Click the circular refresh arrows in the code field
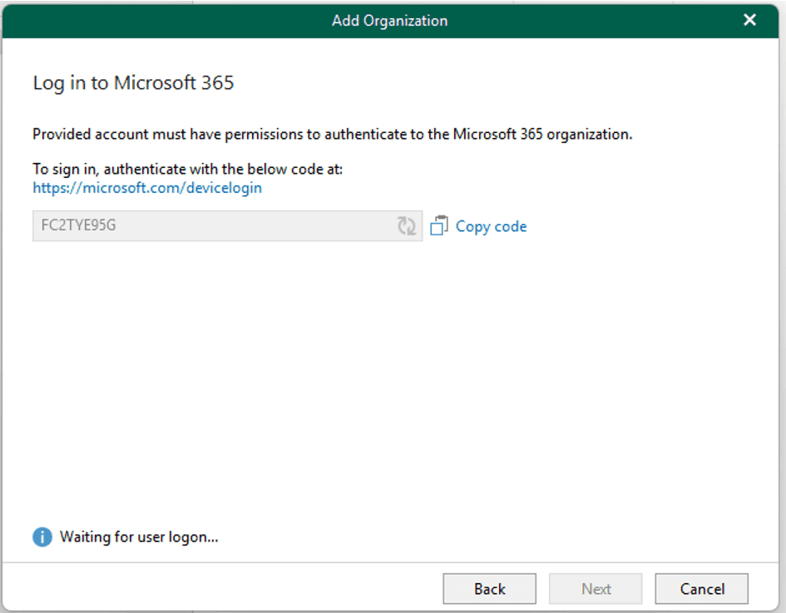 [407, 225]
